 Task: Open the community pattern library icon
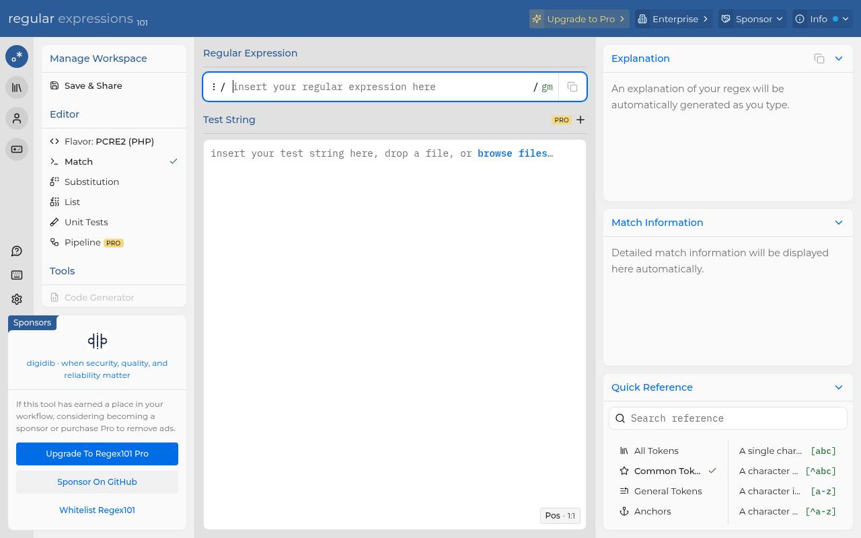17,87
